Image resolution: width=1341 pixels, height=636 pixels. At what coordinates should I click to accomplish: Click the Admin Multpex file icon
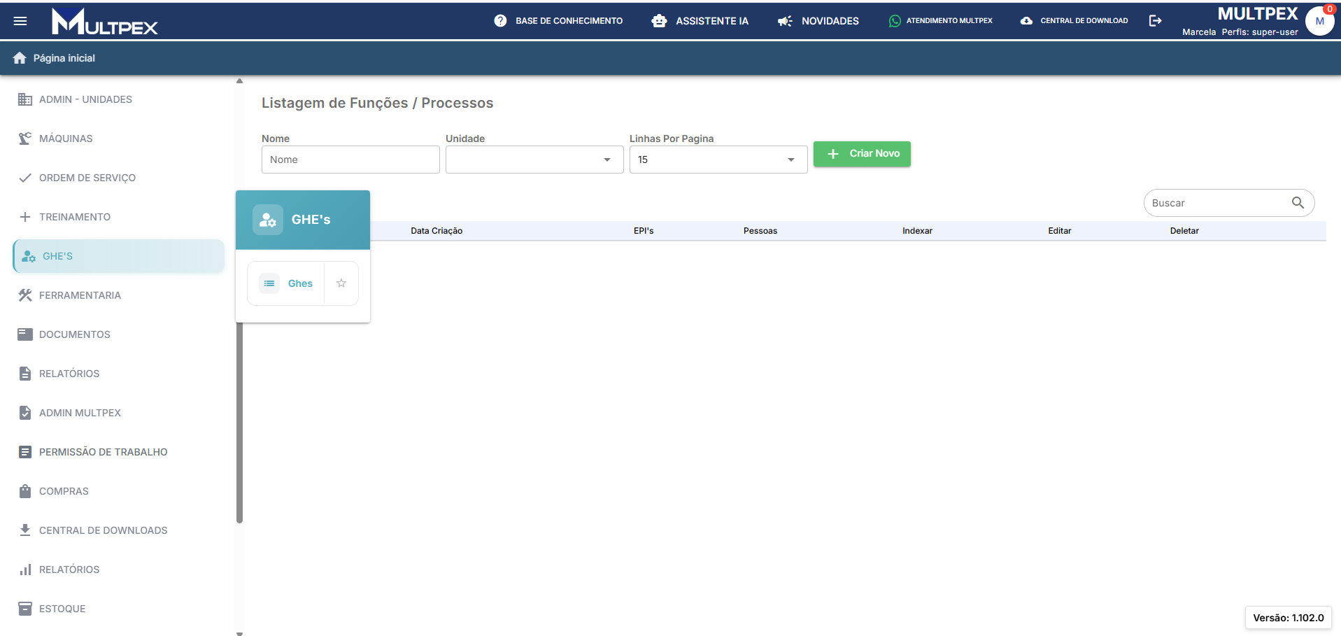tap(25, 413)
